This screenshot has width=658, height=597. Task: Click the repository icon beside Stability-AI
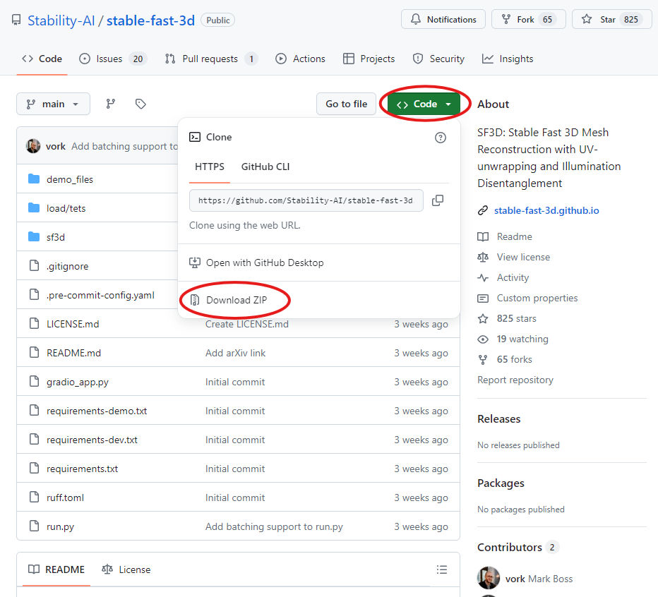click(16, 20)
